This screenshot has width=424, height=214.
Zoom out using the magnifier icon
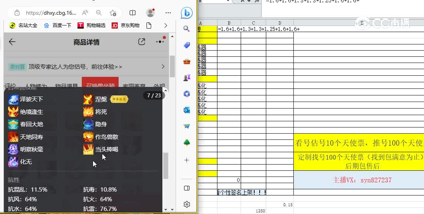99,13
